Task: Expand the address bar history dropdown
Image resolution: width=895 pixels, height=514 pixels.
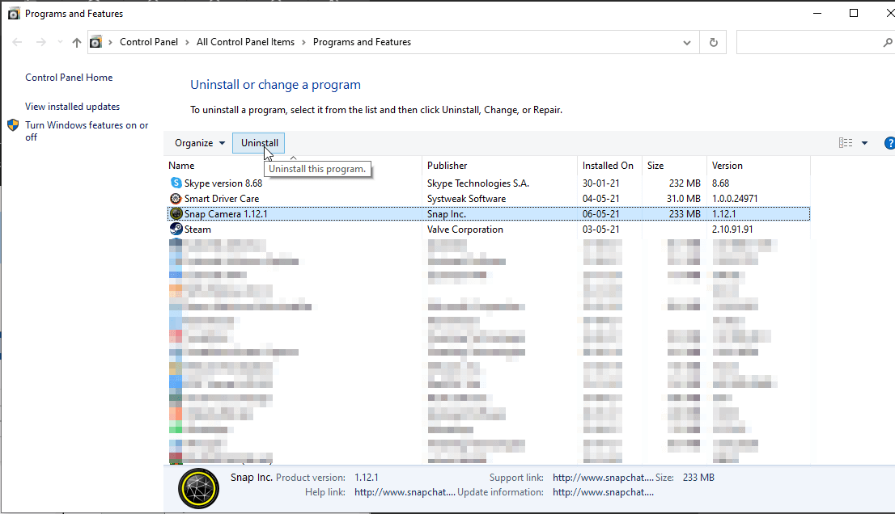Action: 687,43
